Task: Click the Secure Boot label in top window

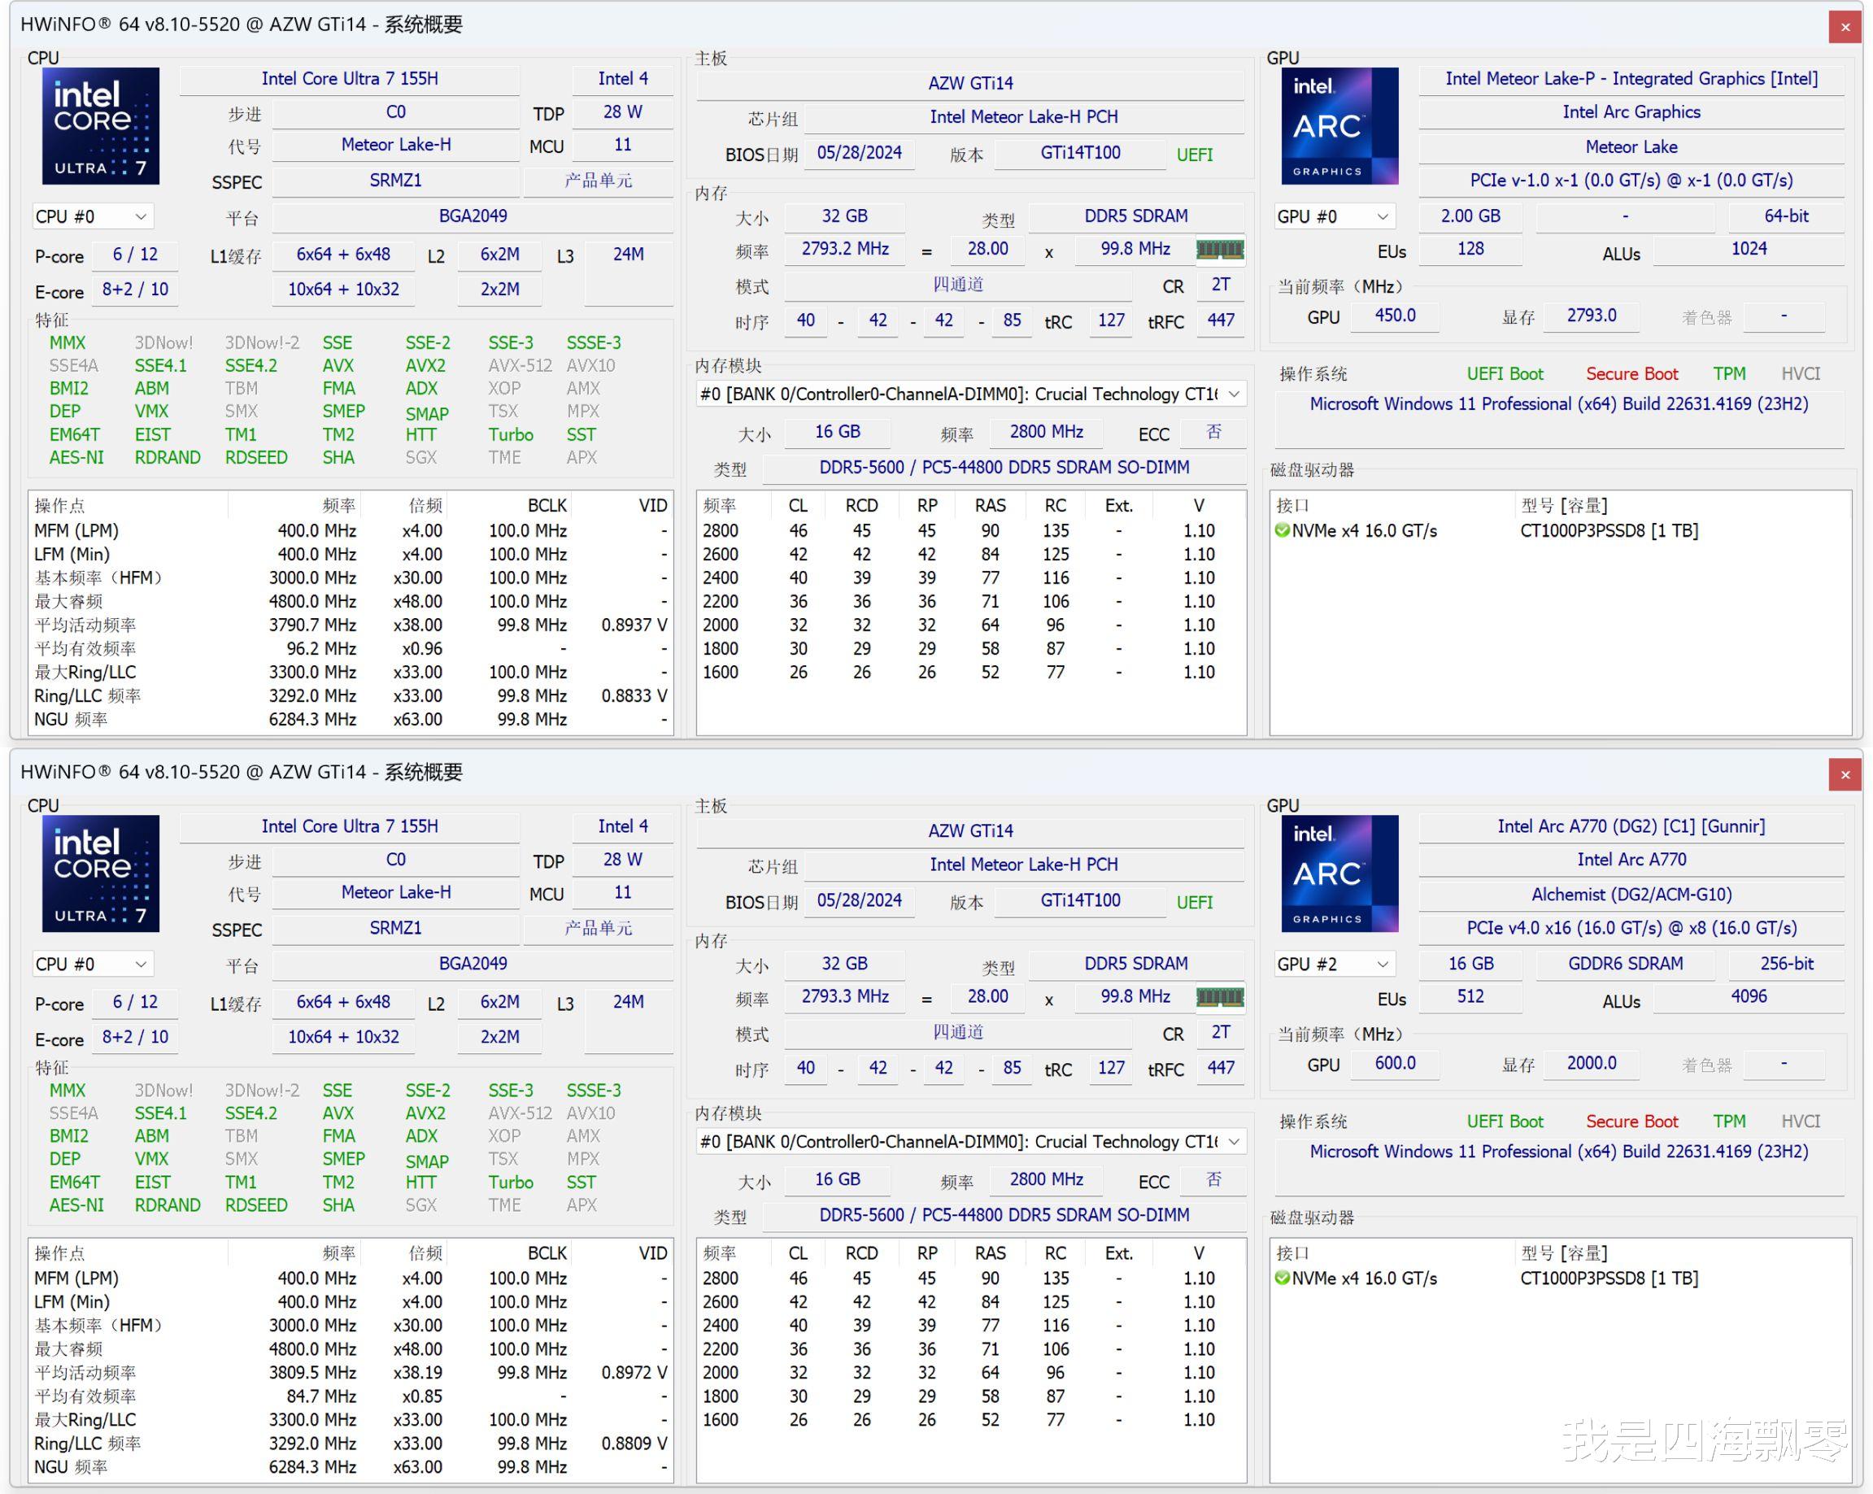Action: [1631, 373]
